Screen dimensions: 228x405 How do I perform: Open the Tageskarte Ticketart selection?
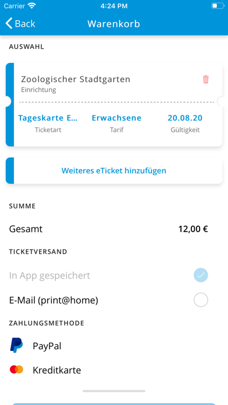[48, 123]
